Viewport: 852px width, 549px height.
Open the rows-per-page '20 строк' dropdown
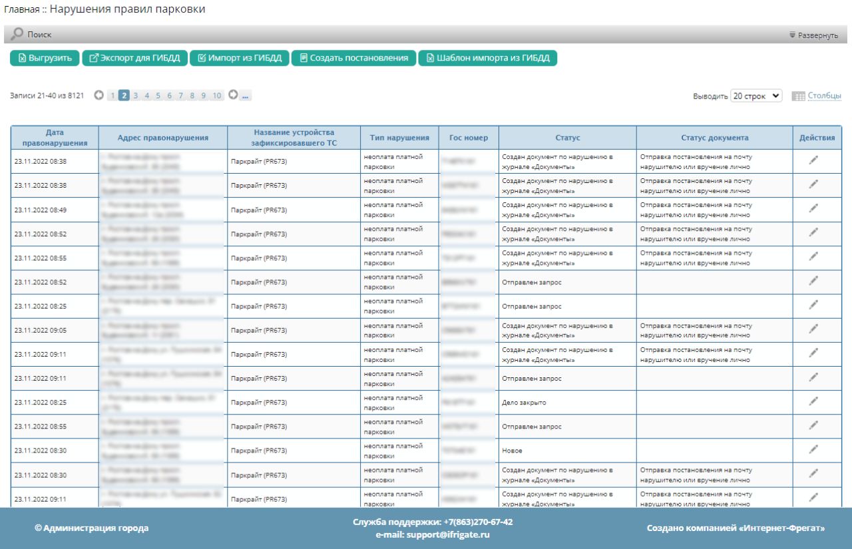tap(756, 96)
